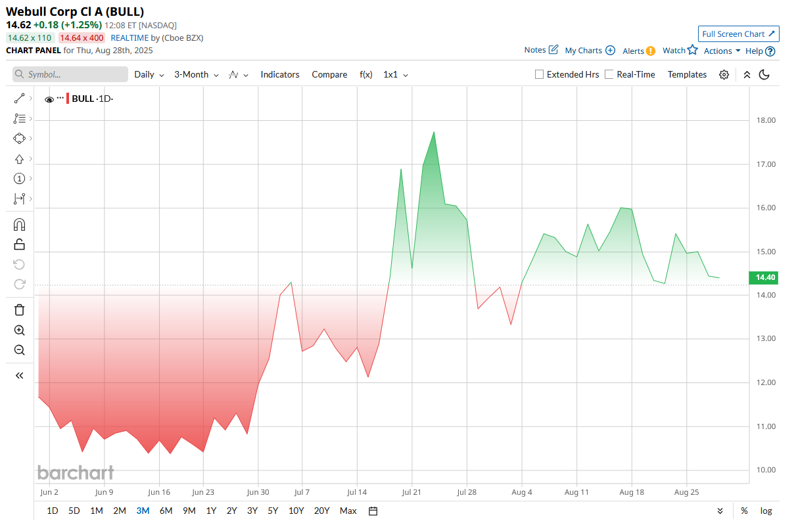Screen dimensions: 796x527
Task: Toggle the drawings lock icon
Action: coord(19,244)
